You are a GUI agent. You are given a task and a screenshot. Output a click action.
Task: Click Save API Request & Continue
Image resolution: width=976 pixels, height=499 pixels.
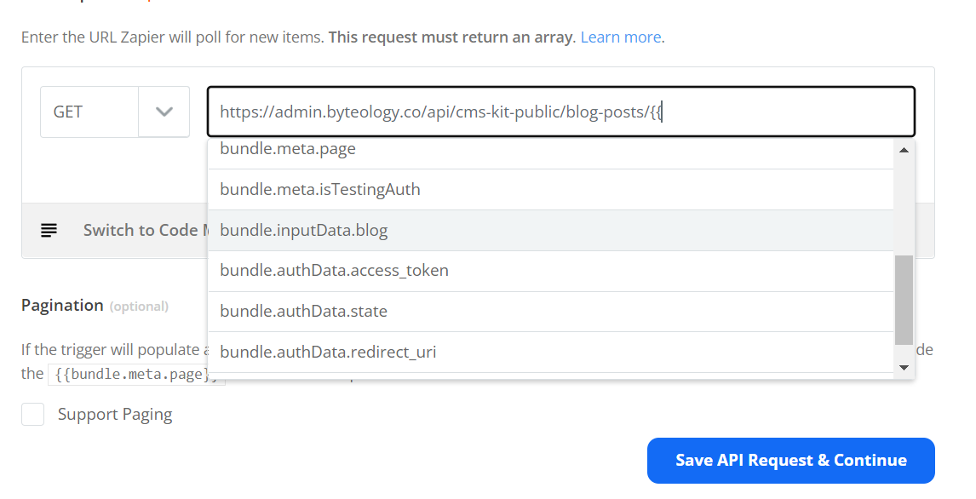tap(791, 461)
